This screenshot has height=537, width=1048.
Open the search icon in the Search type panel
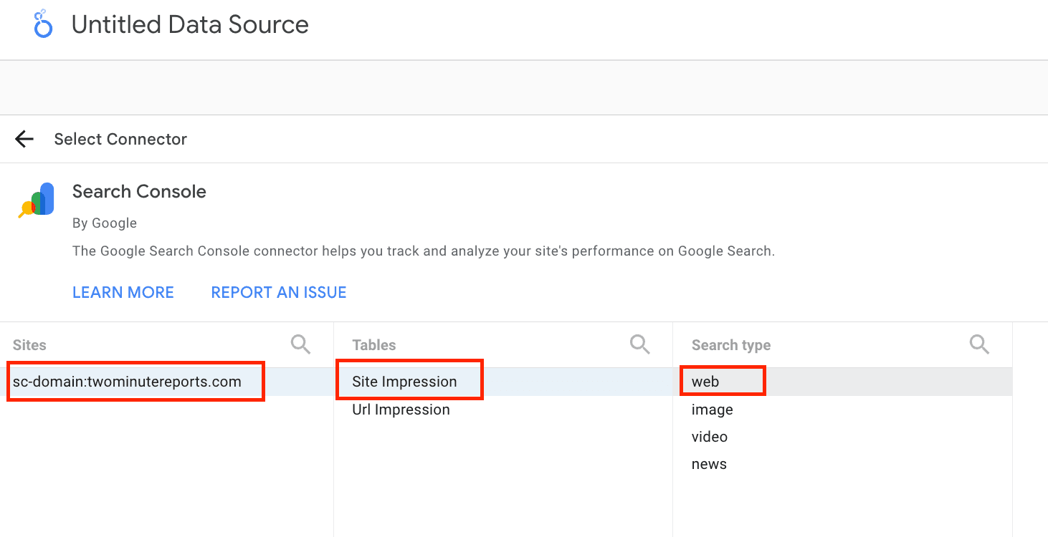click(x=979, y=344)
